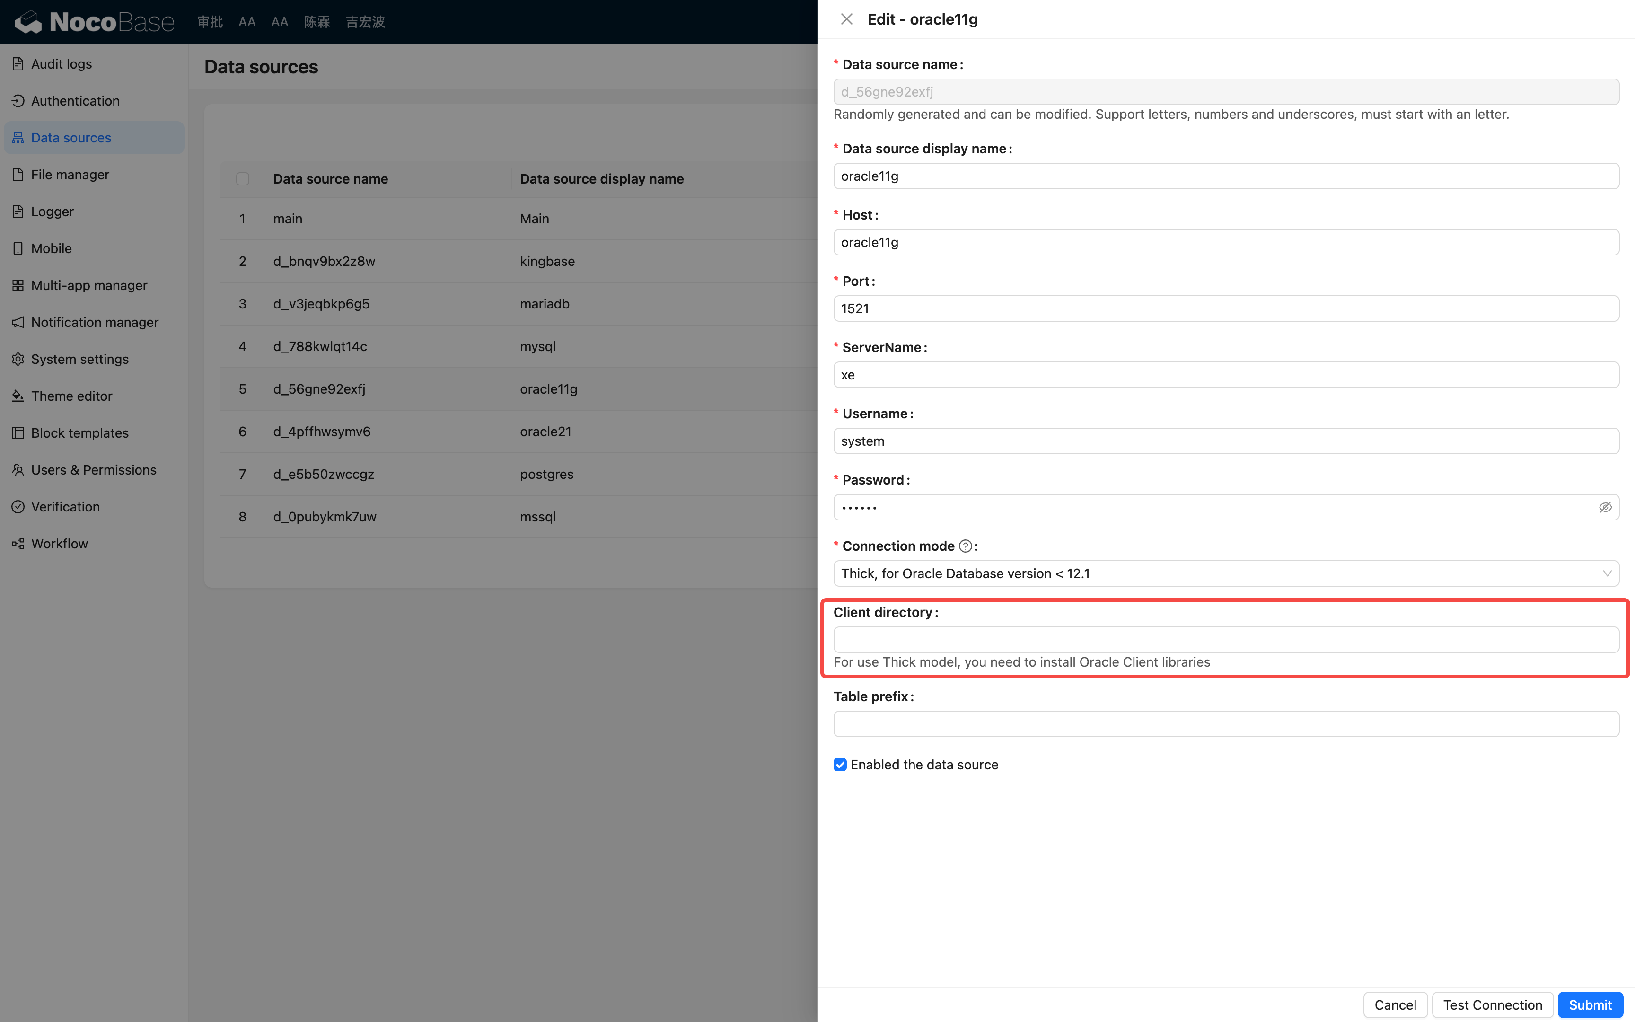Navigate to Users & Permissions
The image size is (1635, 1022).
[x=94, y=469]
